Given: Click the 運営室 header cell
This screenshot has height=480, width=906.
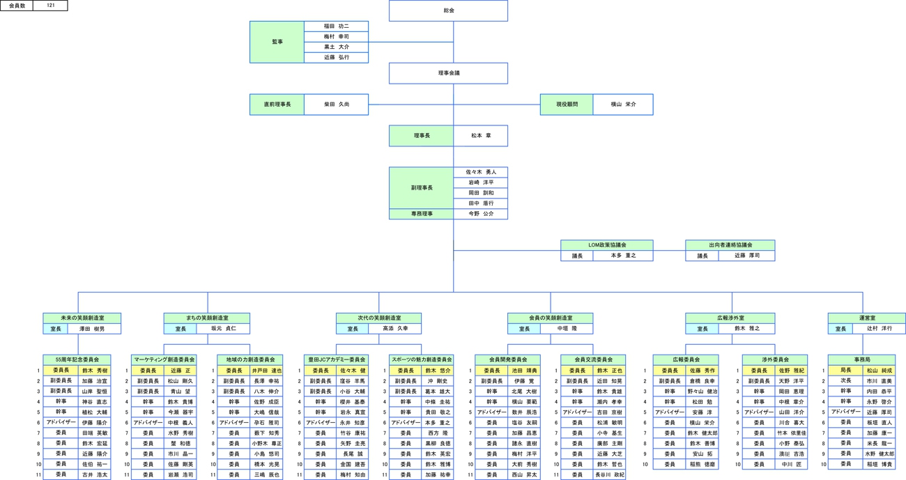Looking at the screenshot, I should tap(866, 318).
